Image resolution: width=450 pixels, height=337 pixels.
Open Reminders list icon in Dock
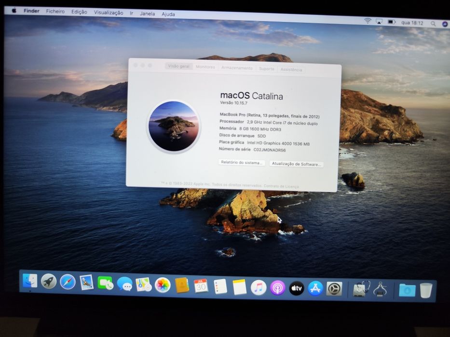(220, 287)
